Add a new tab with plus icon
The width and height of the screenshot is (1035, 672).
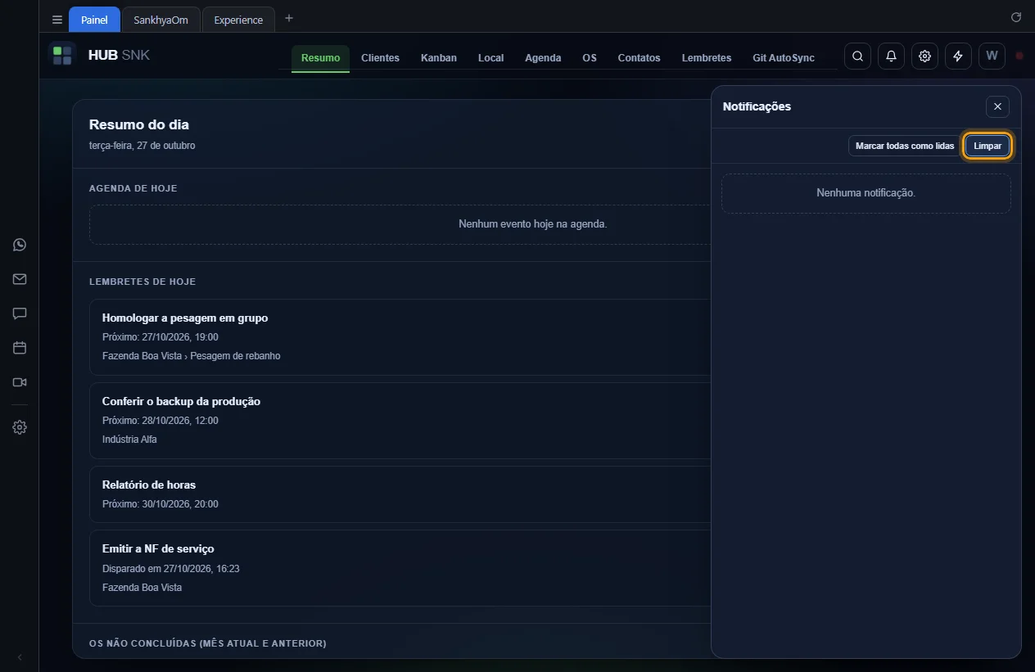click(x=288, y=19)
